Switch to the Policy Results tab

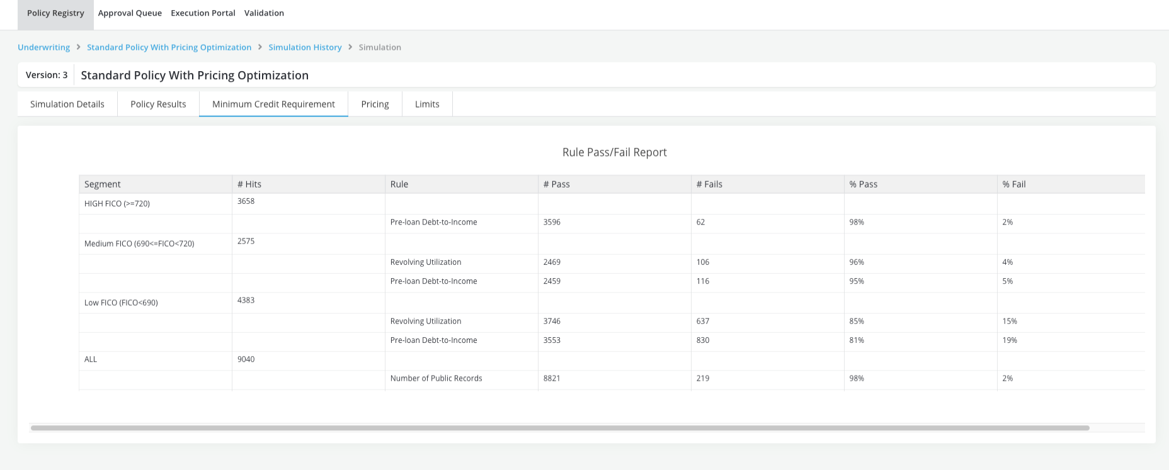tap(158, 104)
